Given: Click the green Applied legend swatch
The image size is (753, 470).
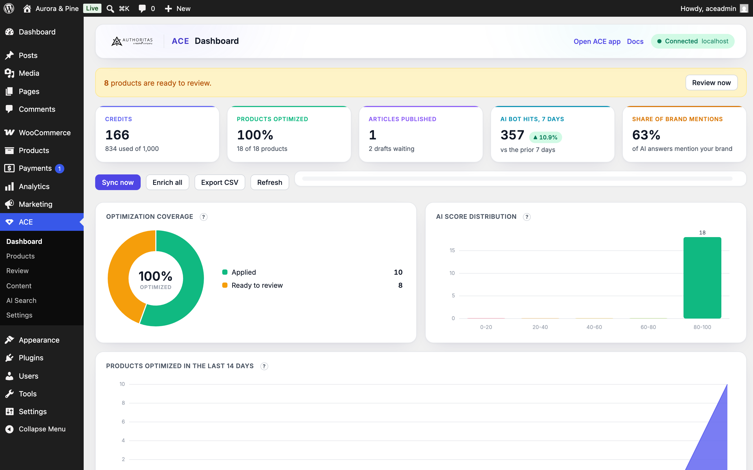Looking at the screenshot, I should click(x=225, y=272).
